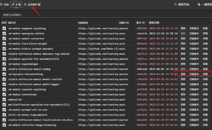Disable sd-webui-oldsix-prompt-dynamic checkbox
This screenshot has height=130, width=212.
(4, 49)
